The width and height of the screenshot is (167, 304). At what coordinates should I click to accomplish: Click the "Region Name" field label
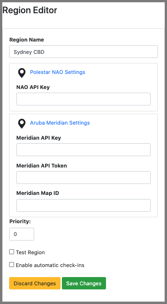[27, 40]
